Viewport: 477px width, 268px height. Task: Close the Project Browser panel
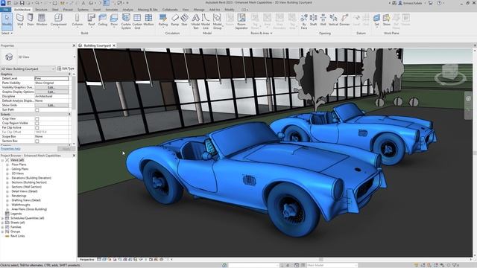[74, 156]
